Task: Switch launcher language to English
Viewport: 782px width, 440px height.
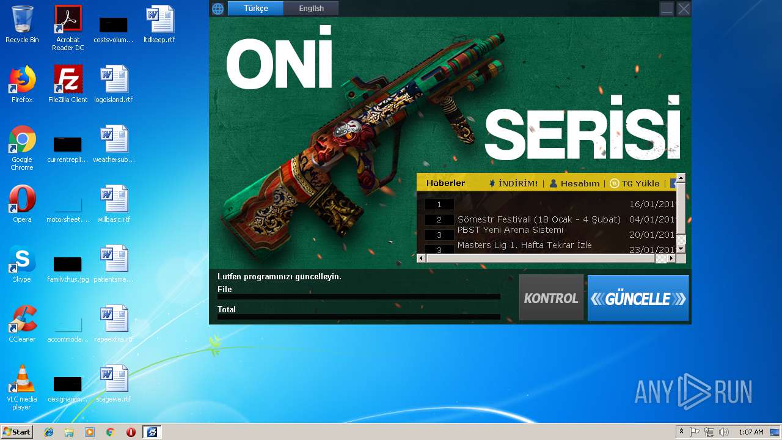Action: click(x=312, y=9)
